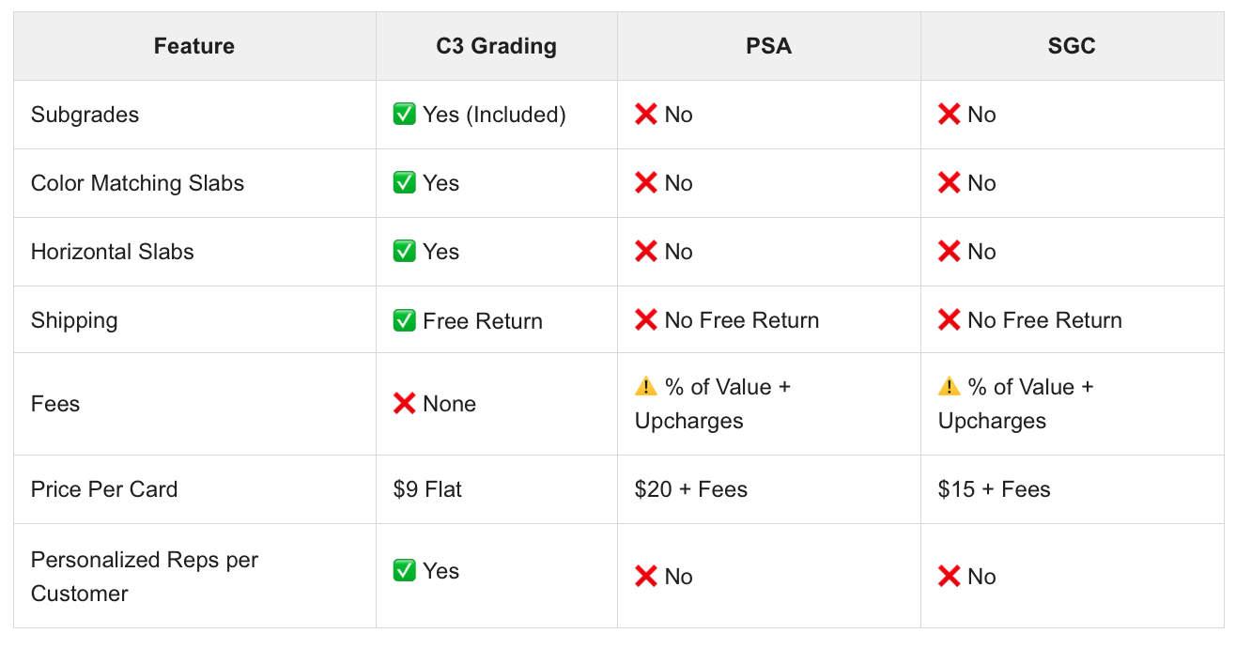
Task: Click the red X in PSA Subgrades cell
Action: pyautogui.click(x=646, y=115)
